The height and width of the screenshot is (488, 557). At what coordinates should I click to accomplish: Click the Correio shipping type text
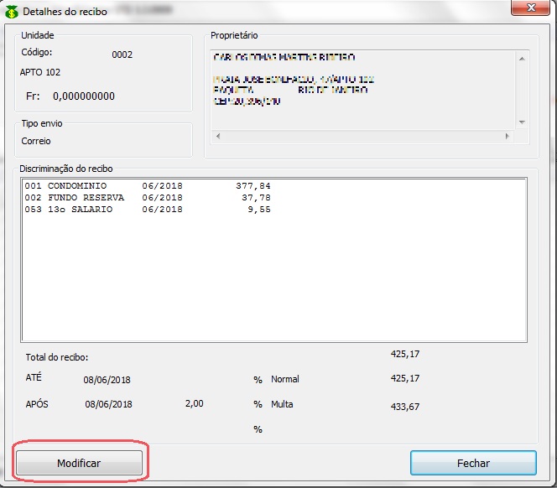[36, 141]
